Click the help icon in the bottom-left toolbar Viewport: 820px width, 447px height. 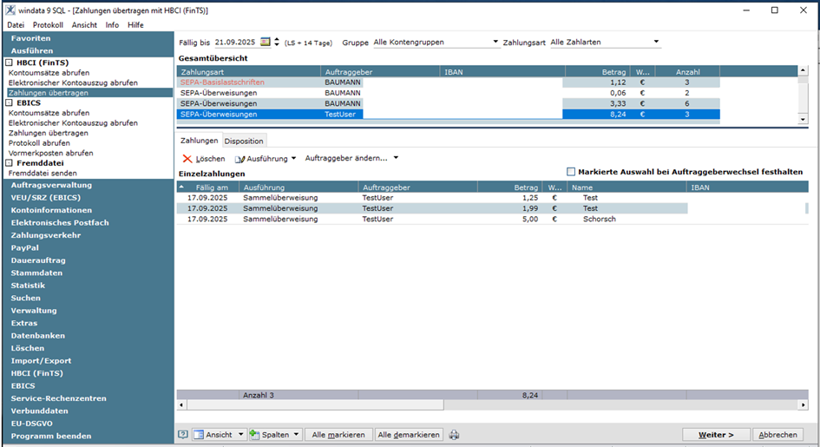pyautogui.click(x=183, y=435)
